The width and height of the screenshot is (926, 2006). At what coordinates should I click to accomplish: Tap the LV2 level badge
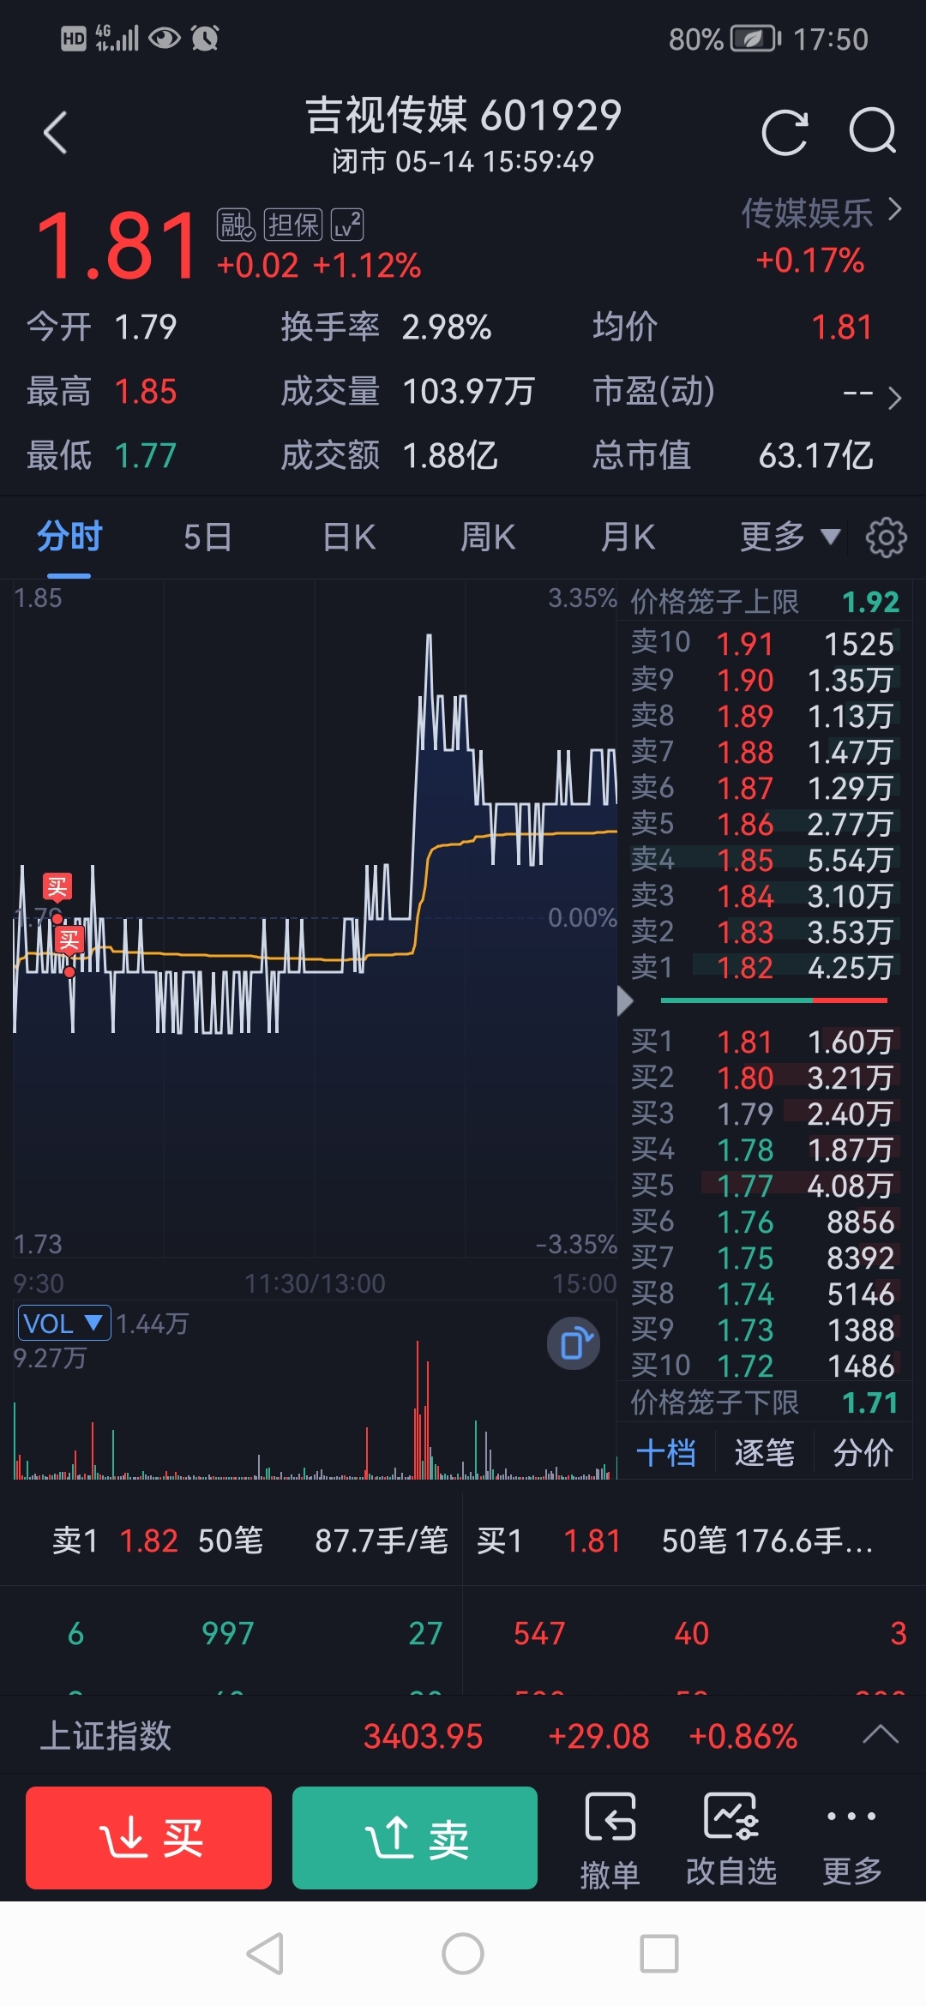pyautogui.click(x=347, y=225)
